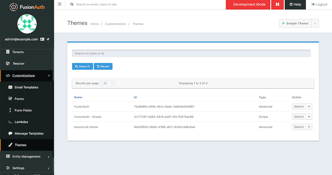This screenshot has height=175, width=332.
Task: Click the Message Templates speech bubble icon
Action: 10,133
